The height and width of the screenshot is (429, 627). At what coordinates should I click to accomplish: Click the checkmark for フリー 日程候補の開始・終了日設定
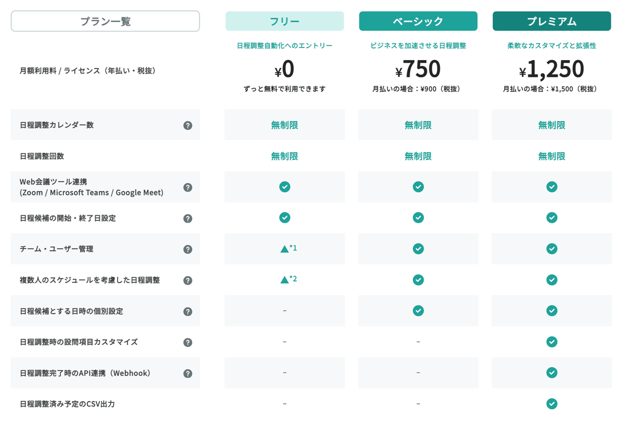[x=284, y=218]
